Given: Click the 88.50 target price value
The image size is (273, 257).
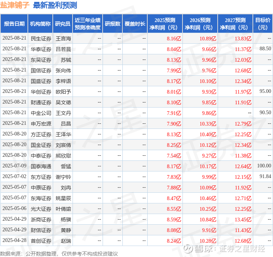Looking at the screenshot, I should pos(265,48).
